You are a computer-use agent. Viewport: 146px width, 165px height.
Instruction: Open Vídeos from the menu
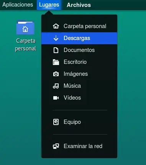79,98
